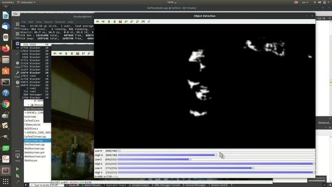Switch to Qt Creator Projects wrench mode
Screen dimensions: 332x187
(18, 73)
